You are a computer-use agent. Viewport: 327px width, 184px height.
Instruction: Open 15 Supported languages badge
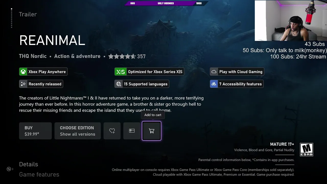coord(142,84)
